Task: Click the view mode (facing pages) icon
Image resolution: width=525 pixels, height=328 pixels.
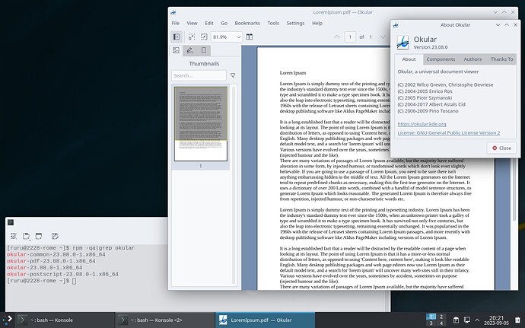Action: click(250, 37)
